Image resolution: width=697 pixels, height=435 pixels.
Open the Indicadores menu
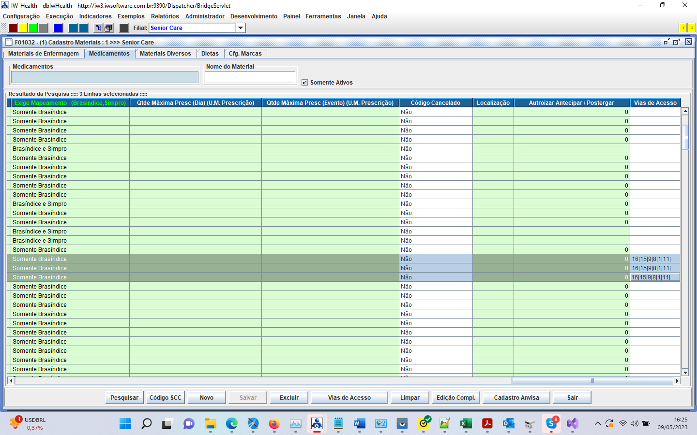click(x=95, y=16)
